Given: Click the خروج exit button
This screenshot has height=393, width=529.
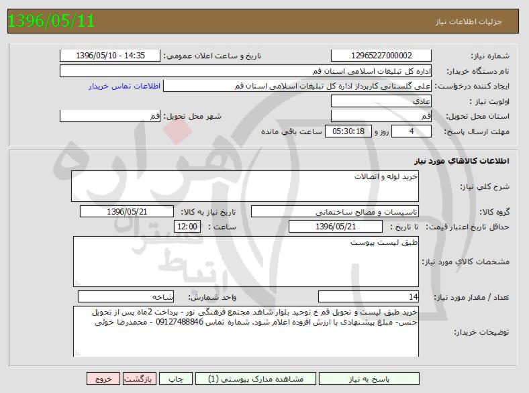Looking at the screenshot, I should 103,379.
